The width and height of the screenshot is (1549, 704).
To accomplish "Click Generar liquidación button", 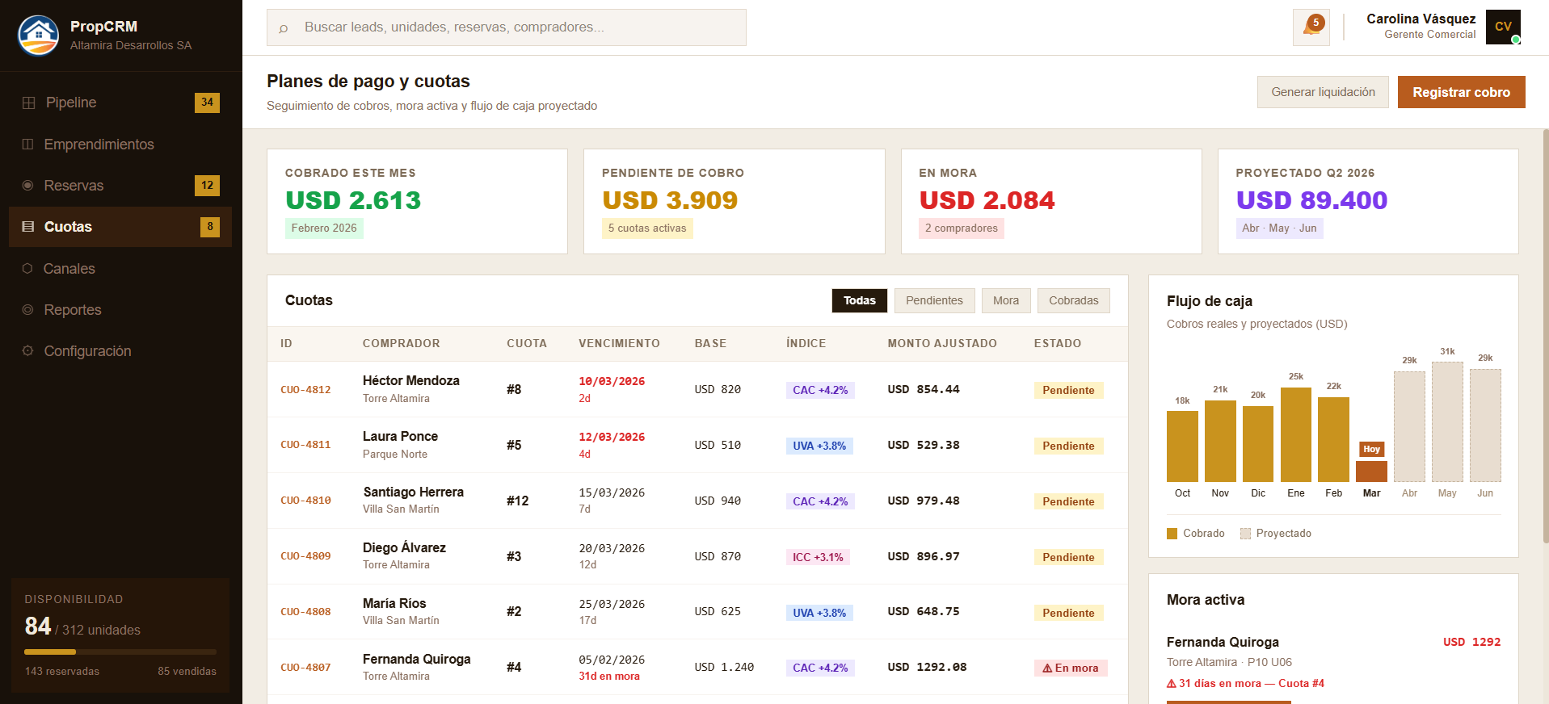I will point(1323,92).
